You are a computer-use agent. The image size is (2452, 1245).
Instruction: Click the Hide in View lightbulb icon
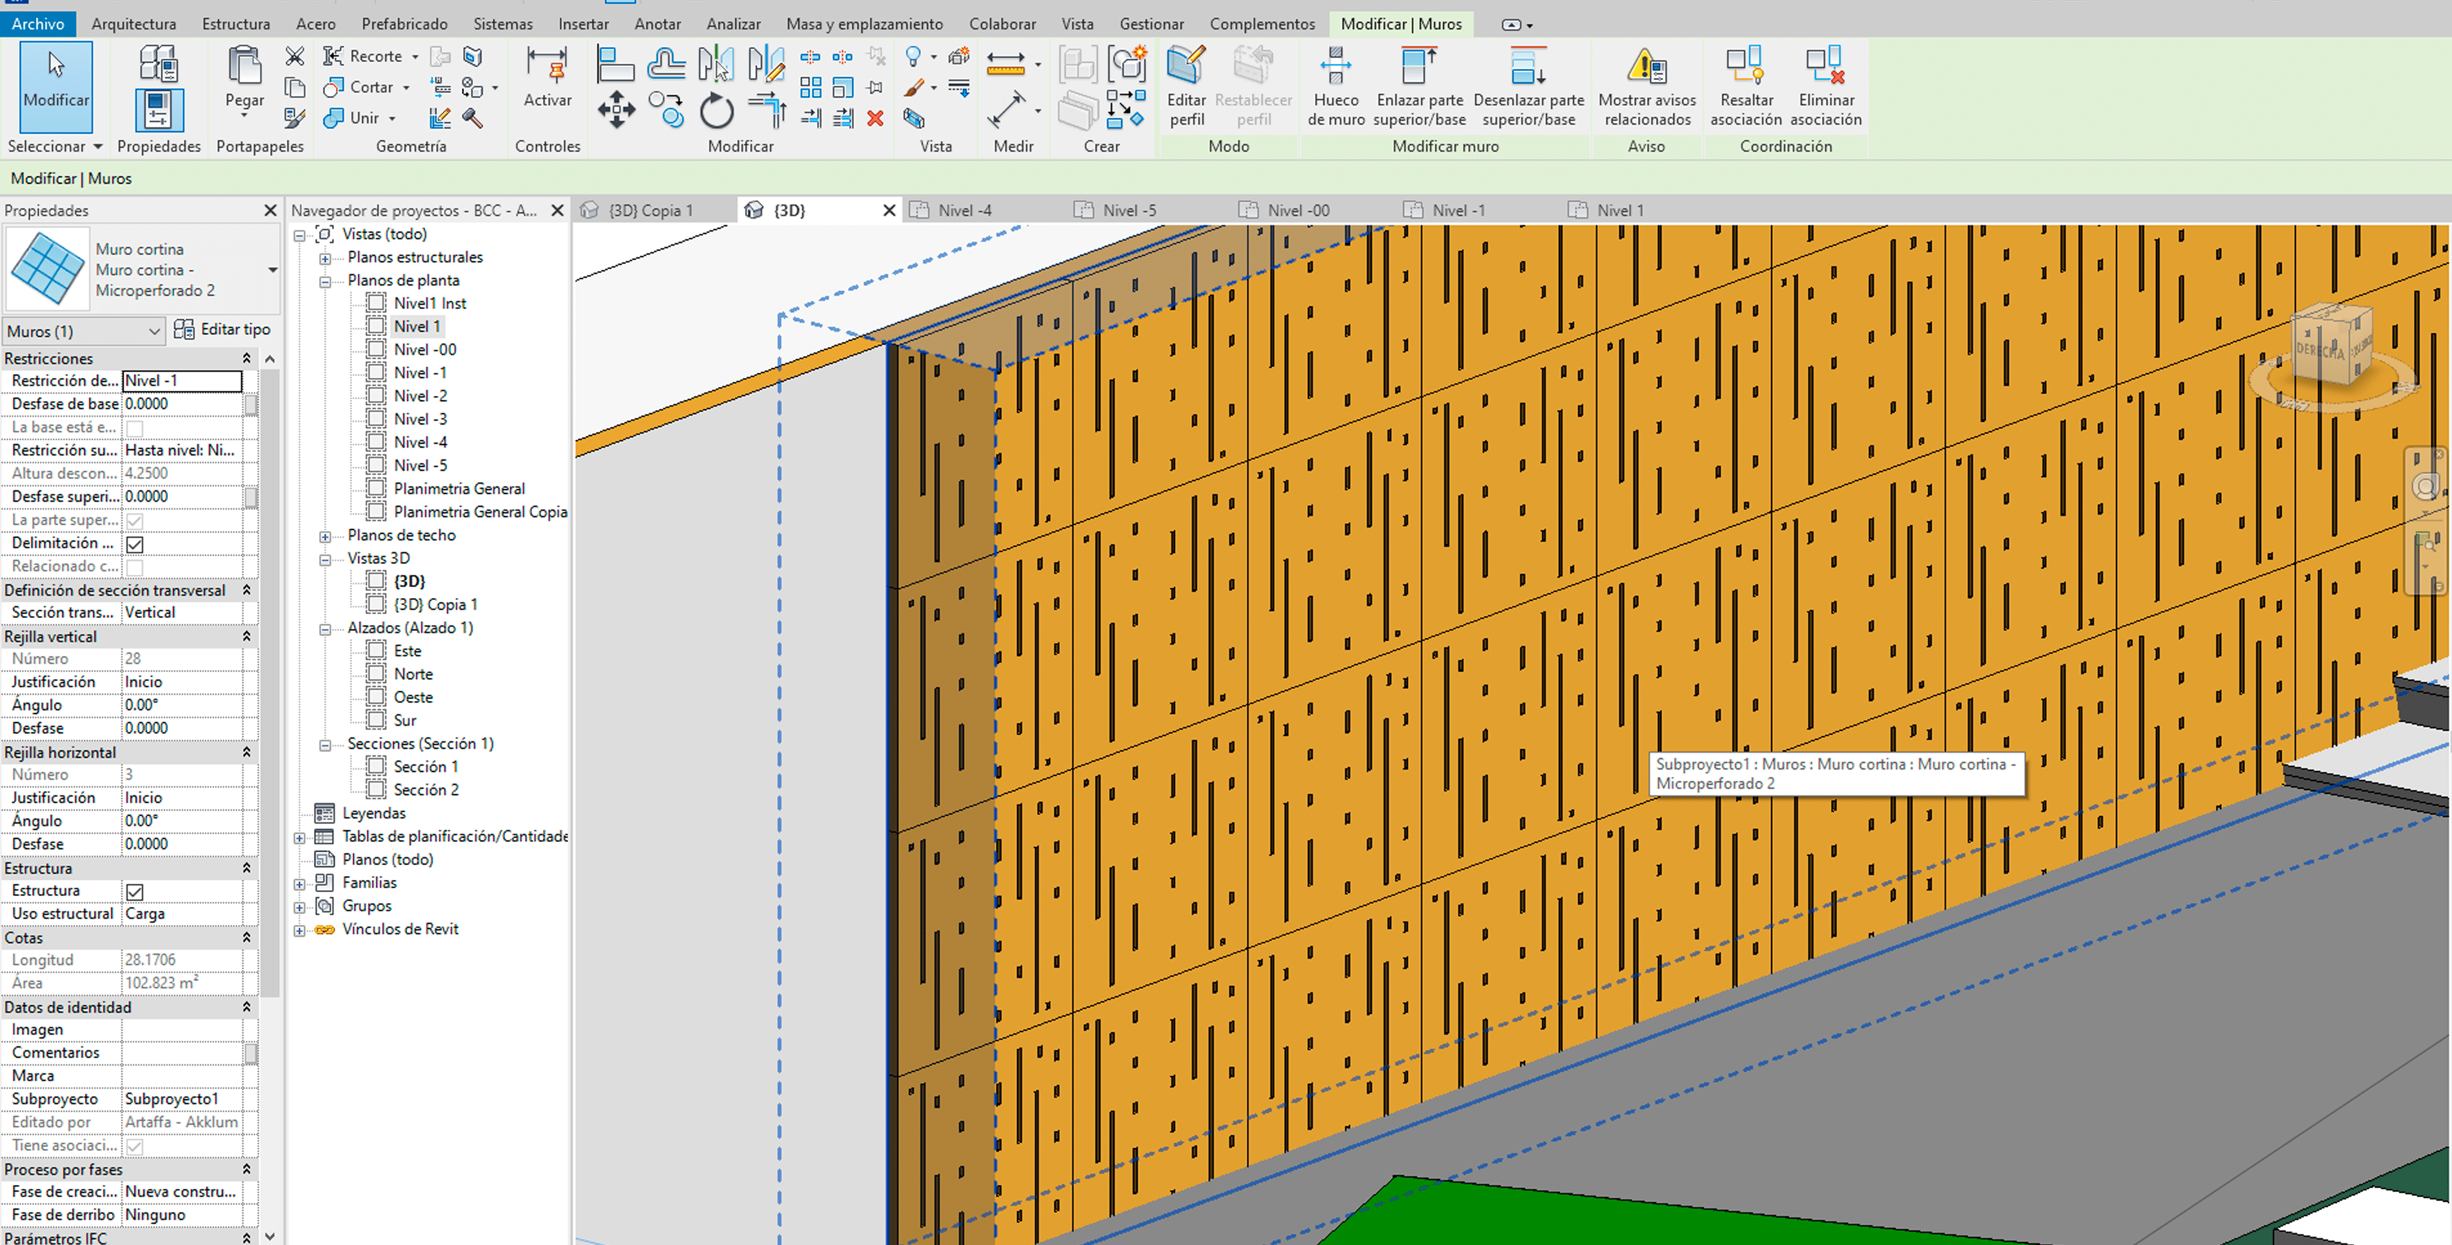pos(913,57)
